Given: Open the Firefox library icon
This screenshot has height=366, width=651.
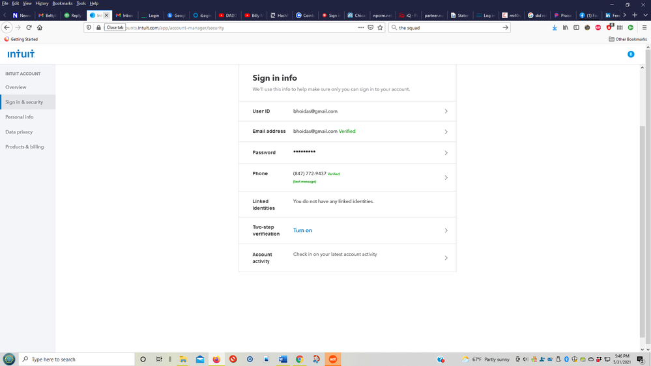Looking at the screenshot, I should point(566,27).
